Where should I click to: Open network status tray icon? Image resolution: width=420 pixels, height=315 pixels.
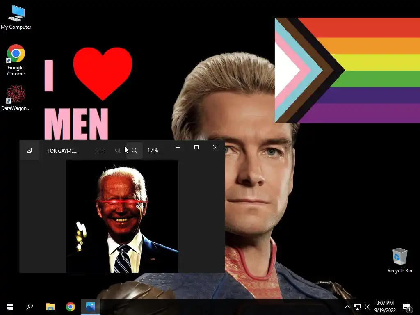357,307
